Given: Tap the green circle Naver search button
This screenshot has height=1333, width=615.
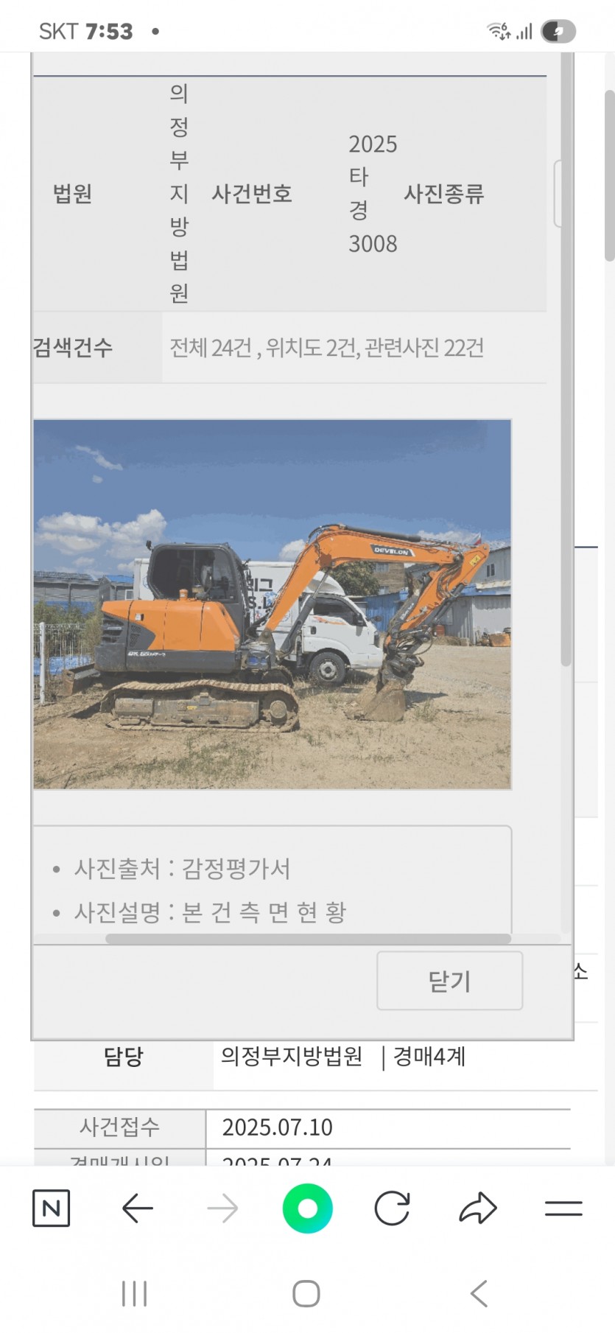Looking at the screenshot, I should point(307,1208).
